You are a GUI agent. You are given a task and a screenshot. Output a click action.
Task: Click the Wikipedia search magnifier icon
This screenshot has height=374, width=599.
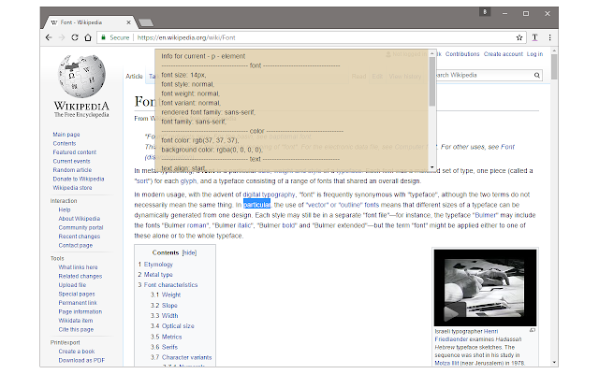coord(536,75)
